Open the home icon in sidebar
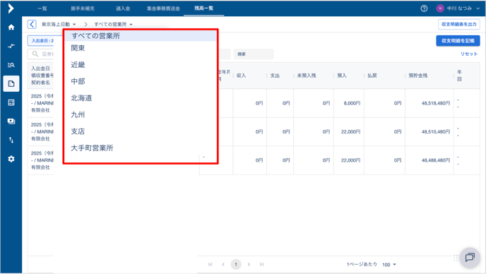This screenshot has height=274, width=486. (11, 28)
